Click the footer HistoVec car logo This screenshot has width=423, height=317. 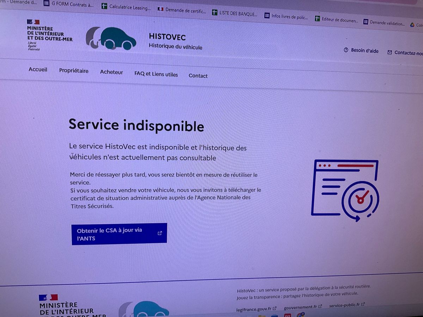point(143,309)
